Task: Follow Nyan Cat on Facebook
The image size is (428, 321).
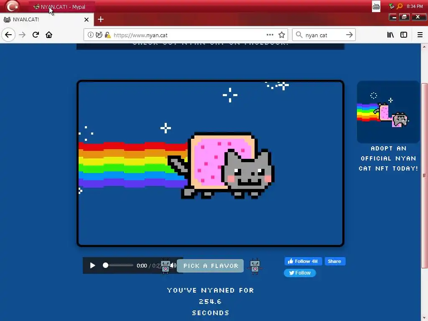Action: pyautogui.click(x=303, y=261)
